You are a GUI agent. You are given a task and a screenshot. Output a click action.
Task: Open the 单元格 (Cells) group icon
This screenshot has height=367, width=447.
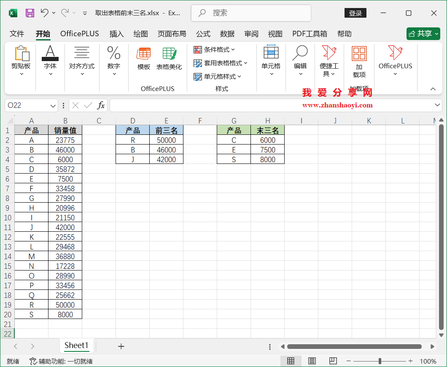click(x=271, y=59)
